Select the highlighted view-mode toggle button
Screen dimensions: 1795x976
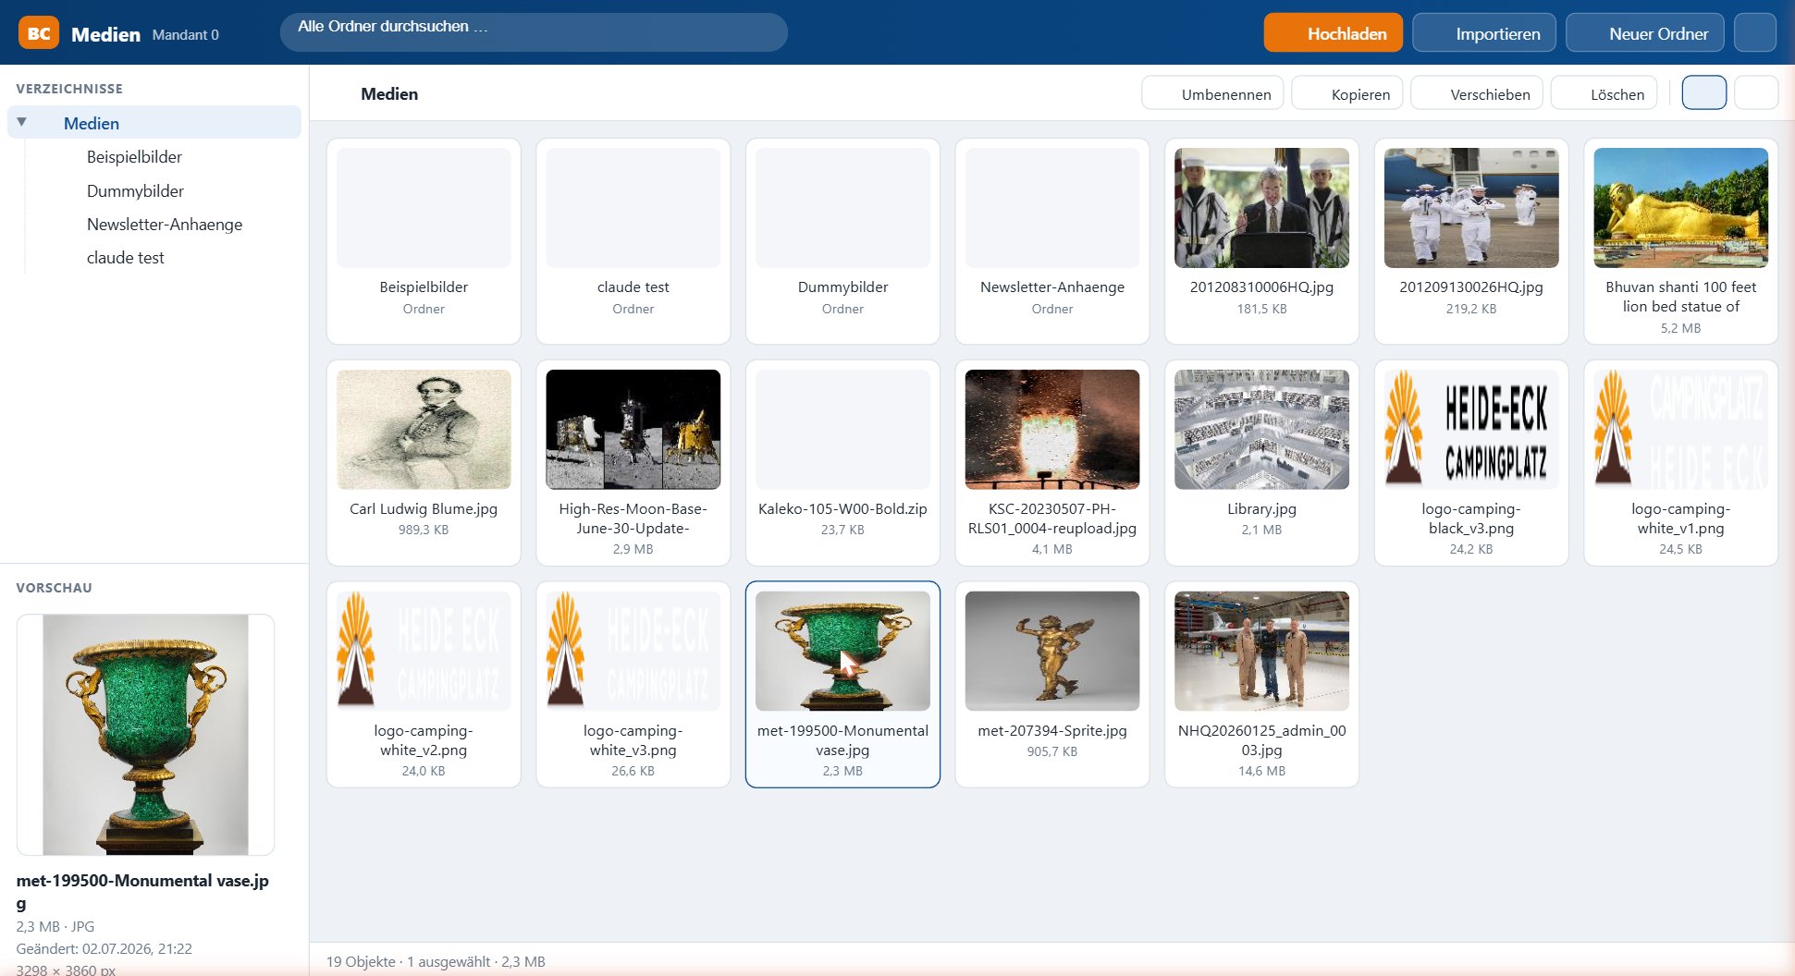(1703, 93)
